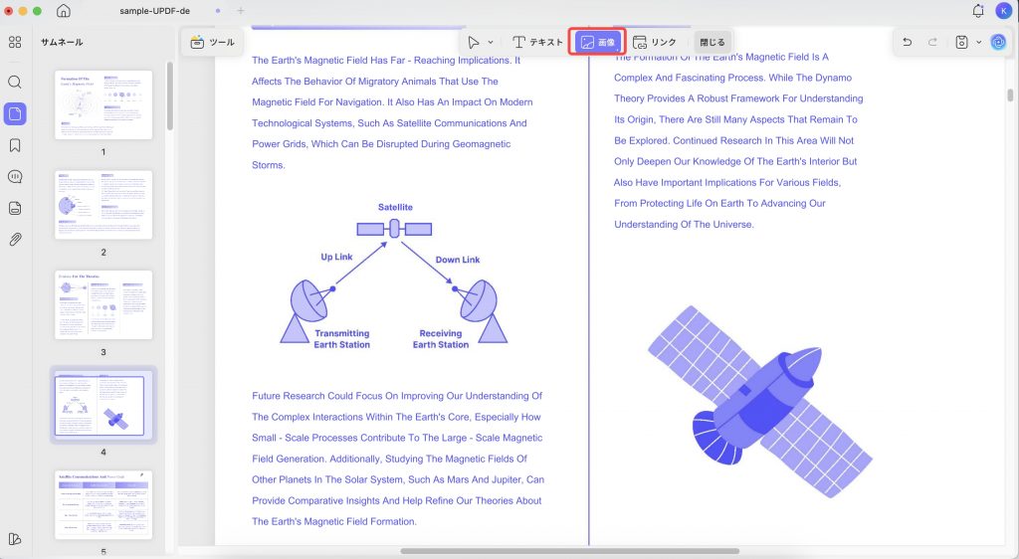Open the dashboard grid icon in sidebar
Screen dimensions: 1019x559
(15, 42)
